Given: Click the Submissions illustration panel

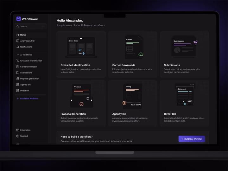Looking at the screenshot, I should point(184,47).
